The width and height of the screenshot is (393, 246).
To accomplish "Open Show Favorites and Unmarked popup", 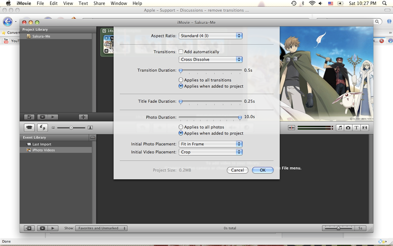I will coord(101,228).
